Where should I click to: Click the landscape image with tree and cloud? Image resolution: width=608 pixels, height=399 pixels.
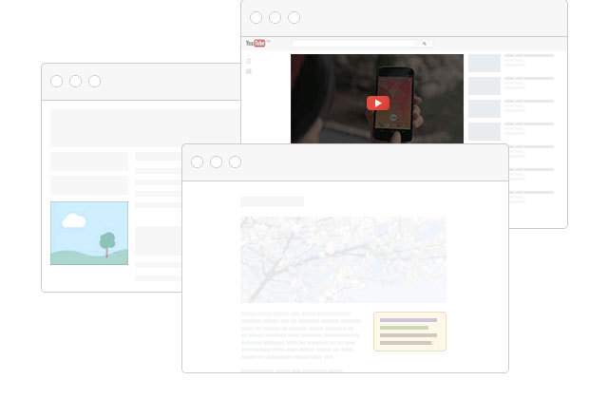pos(89,233)
